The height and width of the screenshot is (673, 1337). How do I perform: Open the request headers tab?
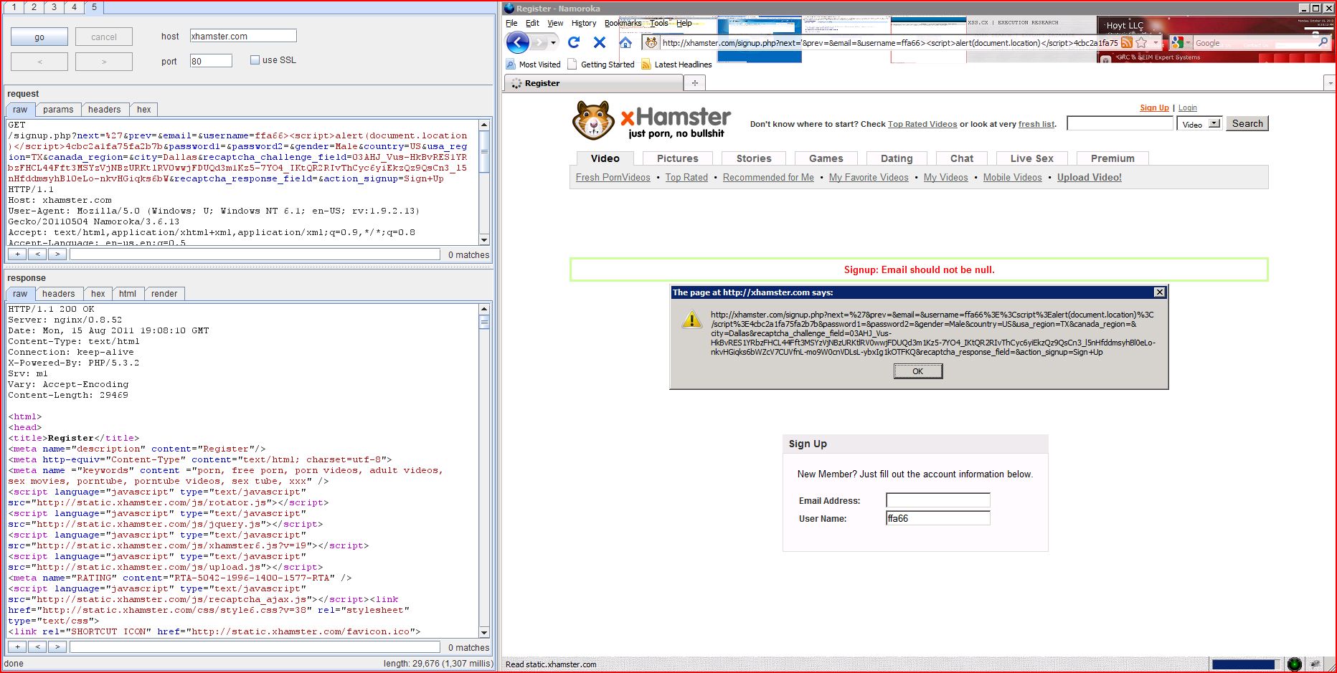(105, 110)
